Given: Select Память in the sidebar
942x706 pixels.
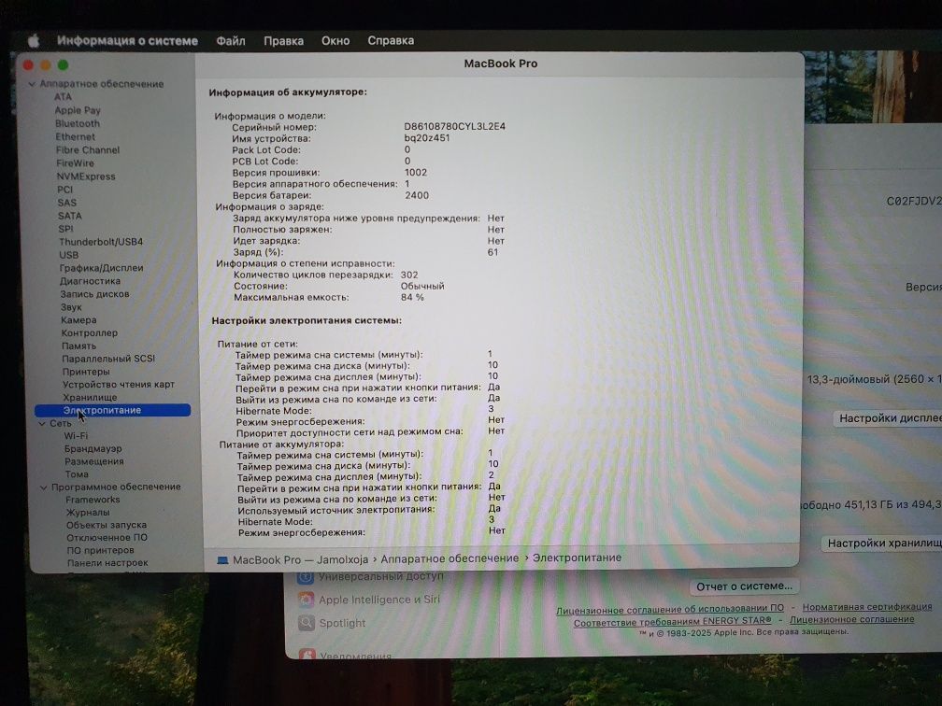Looking at the screenshot, I should point(78,346).
